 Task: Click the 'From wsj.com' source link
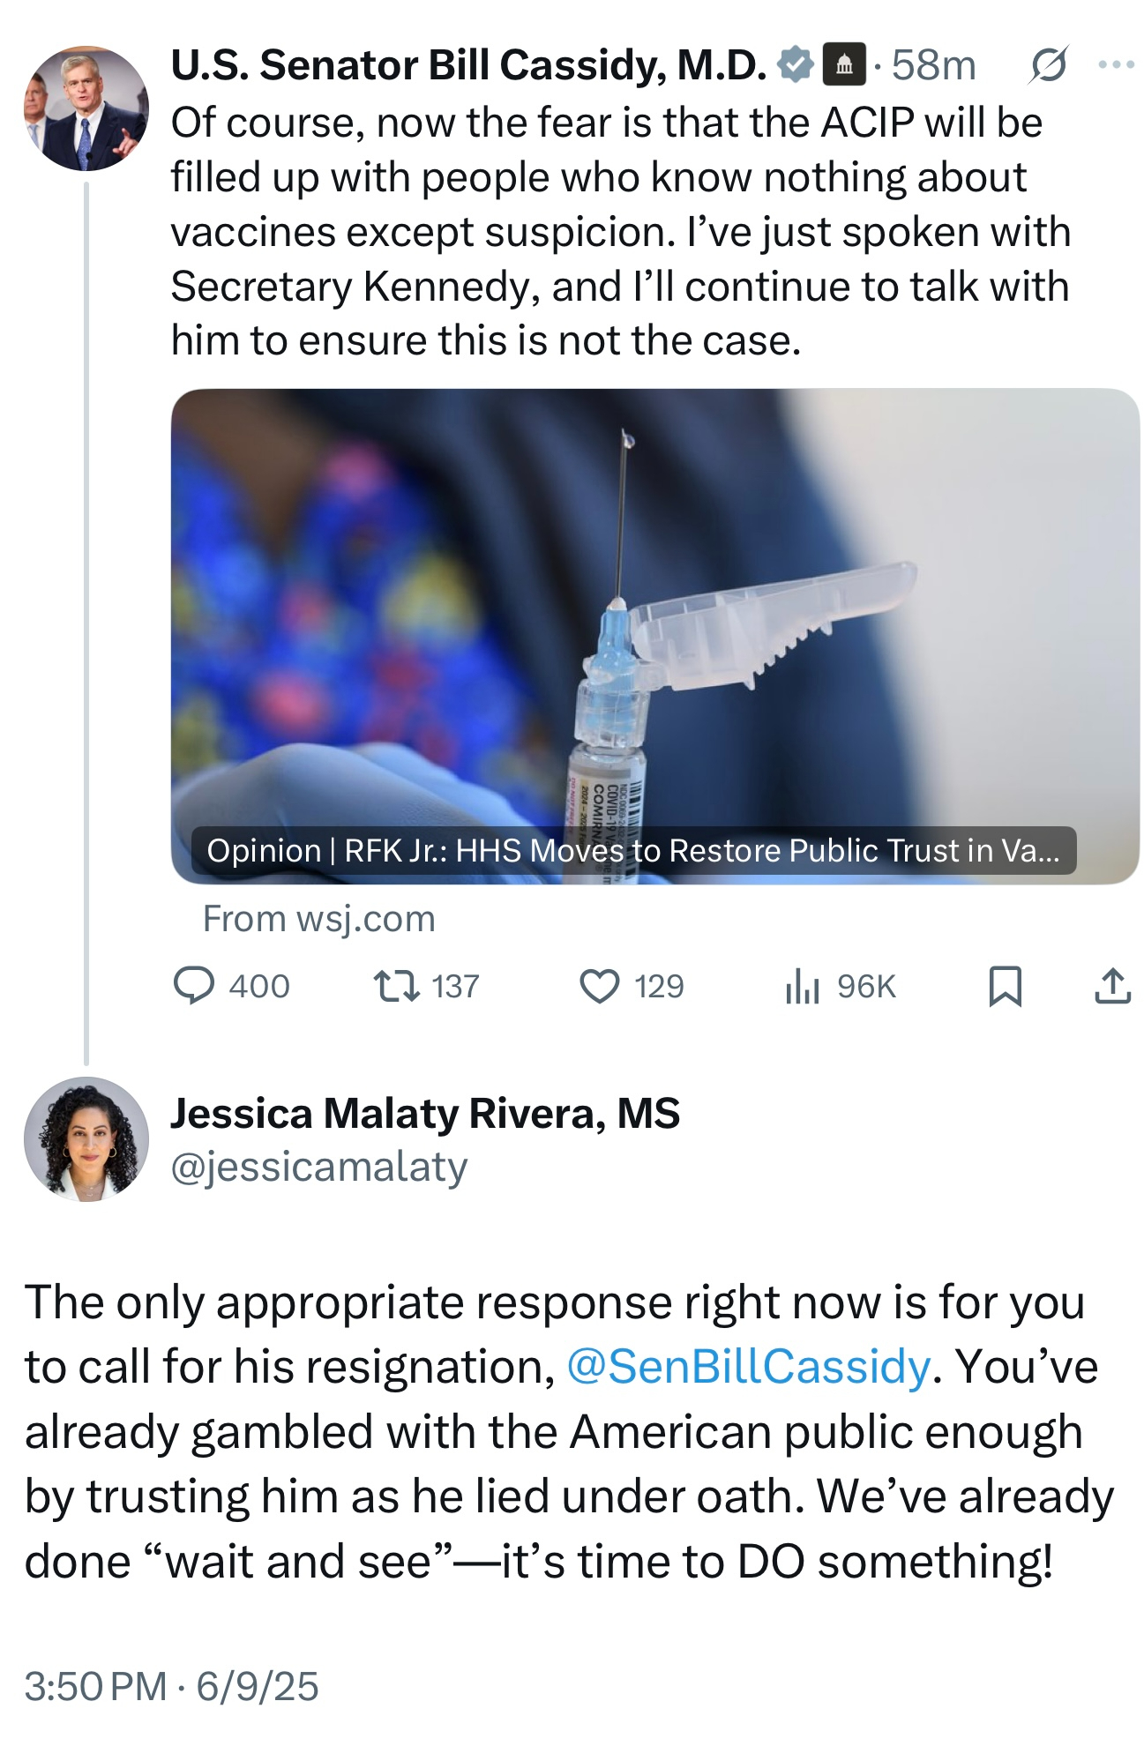click(319, 919)
